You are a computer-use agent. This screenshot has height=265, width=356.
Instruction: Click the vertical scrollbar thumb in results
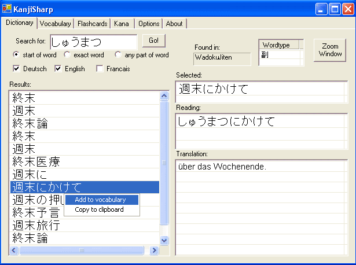pyautogui.click(x=164, y=163)
